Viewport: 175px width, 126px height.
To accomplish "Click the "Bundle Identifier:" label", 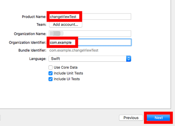I will pyautogui.click(x=32, y=50).
